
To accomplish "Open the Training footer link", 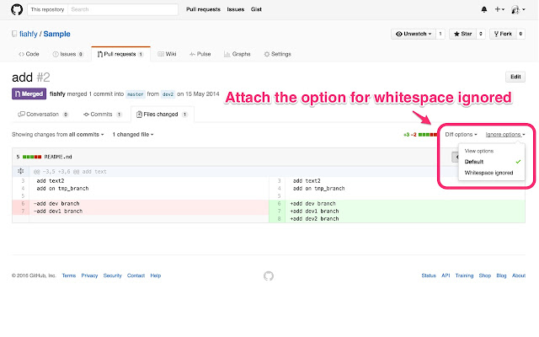I will [464, 275].
